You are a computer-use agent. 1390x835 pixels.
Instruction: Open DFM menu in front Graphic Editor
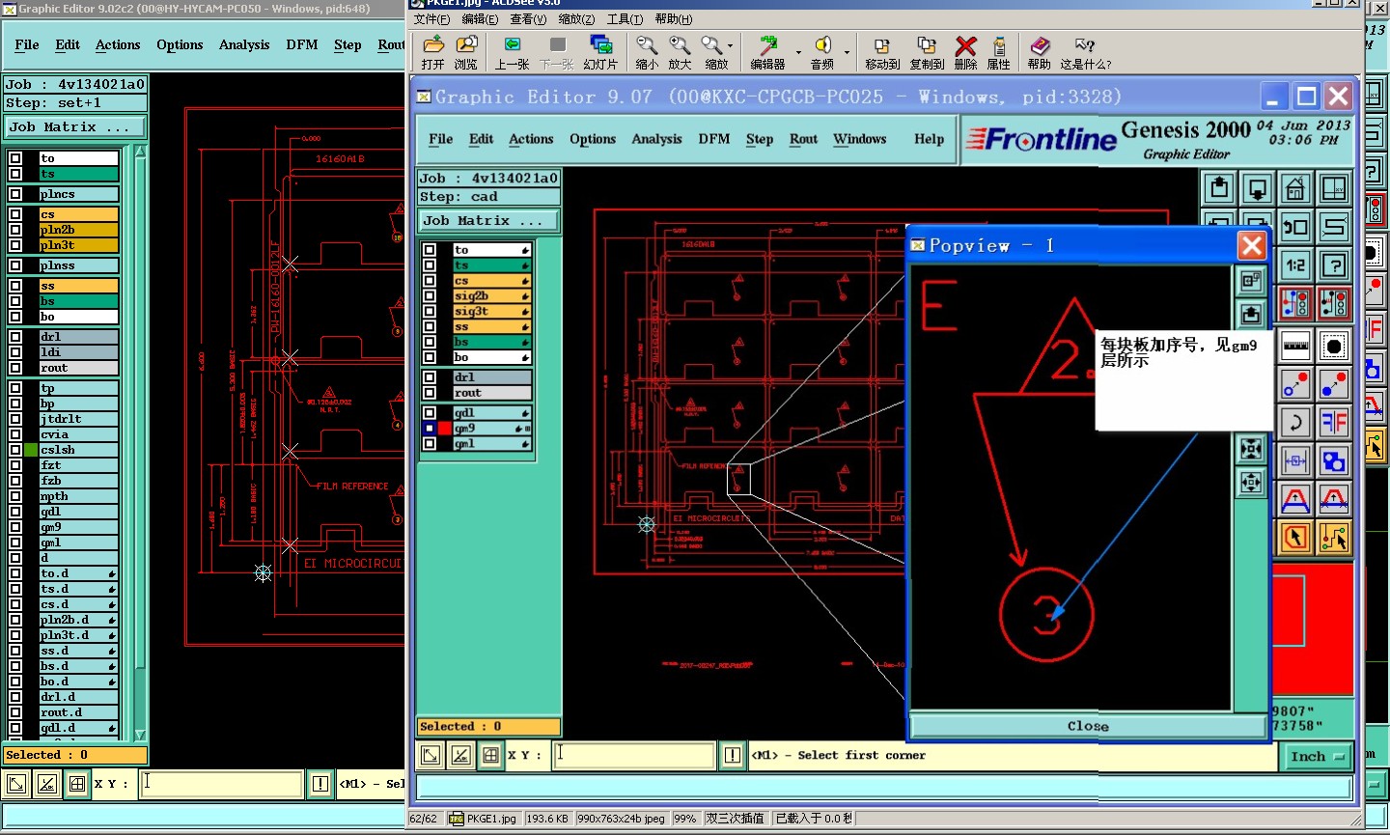(x=714, y=139)
